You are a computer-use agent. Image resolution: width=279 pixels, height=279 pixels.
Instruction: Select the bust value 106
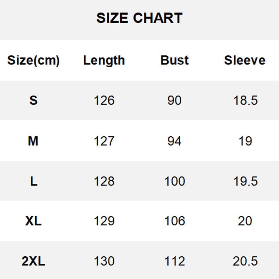coord(174,221)
